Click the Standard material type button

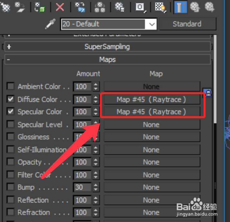click(x=187, y=24)
